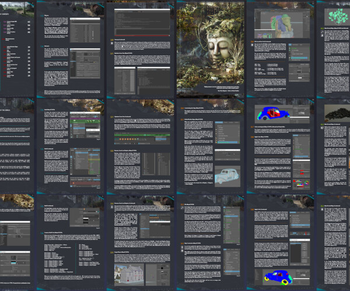This screenshot has height=291, width=350.
Task: Open the page with two dialog screenshots at top
Action: (x=71, y=49)
